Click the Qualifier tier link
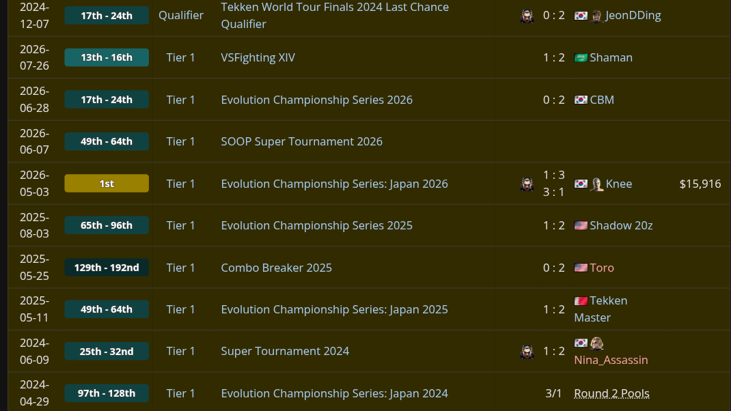 181,16
